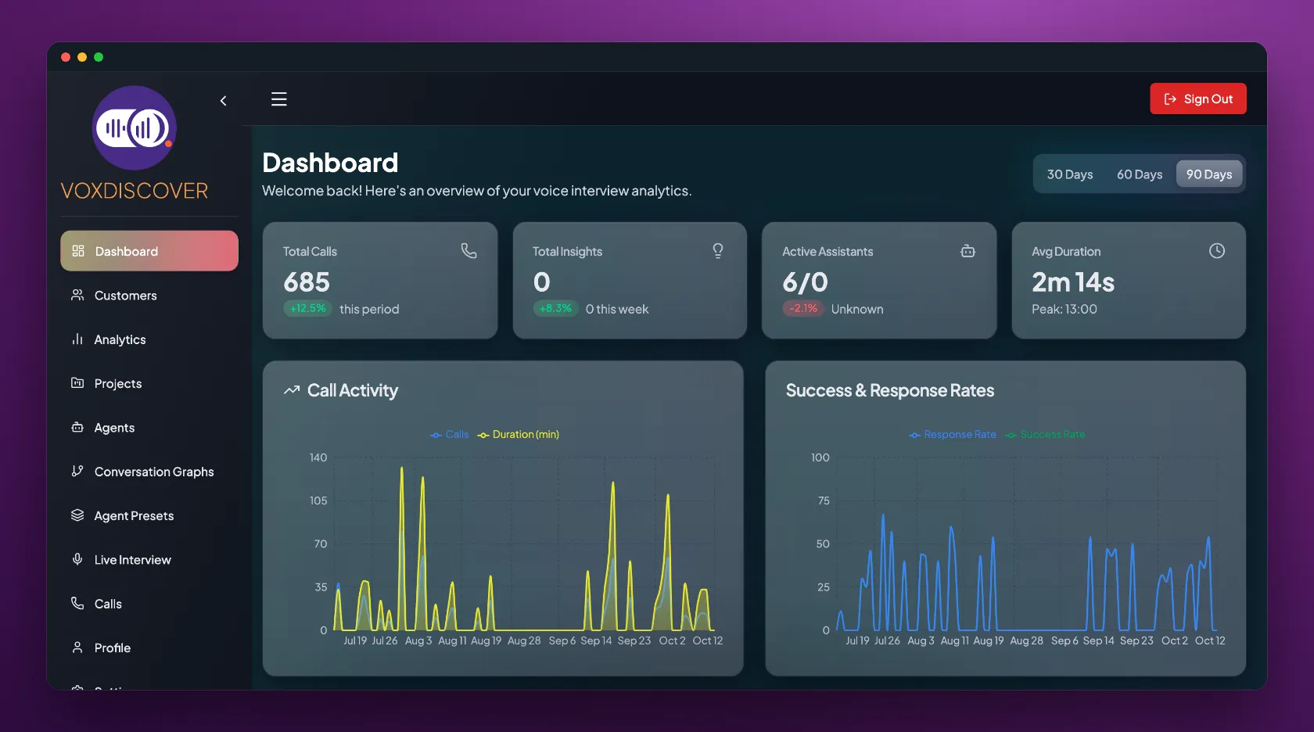Click the Sign Out button
Viewport: 1314px width, 732px height.
(1198, 99)
